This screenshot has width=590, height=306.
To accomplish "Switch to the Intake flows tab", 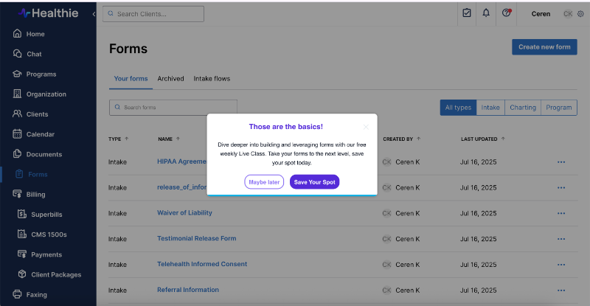I will tap(212, 79).
